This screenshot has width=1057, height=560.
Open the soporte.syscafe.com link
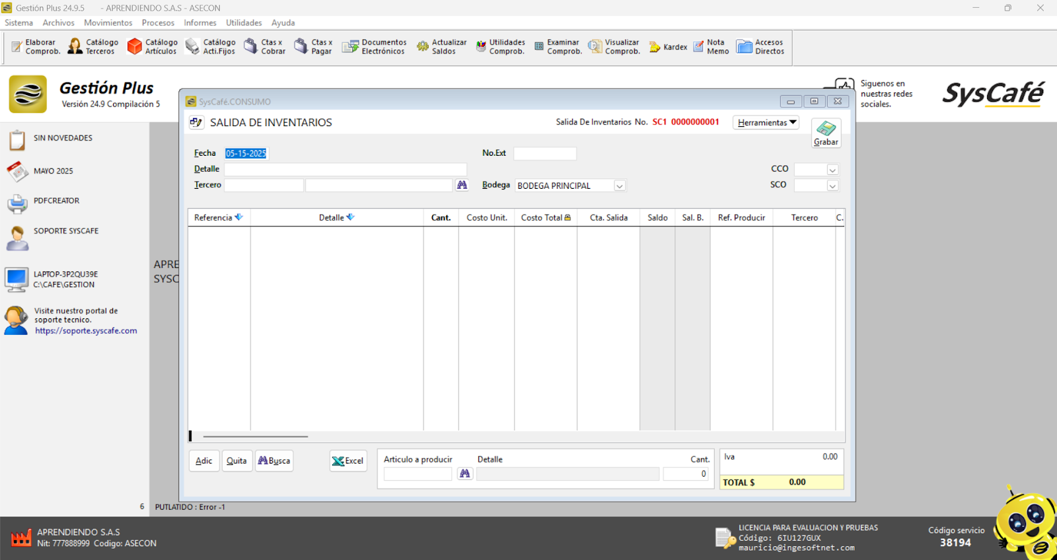coord(86,331)
